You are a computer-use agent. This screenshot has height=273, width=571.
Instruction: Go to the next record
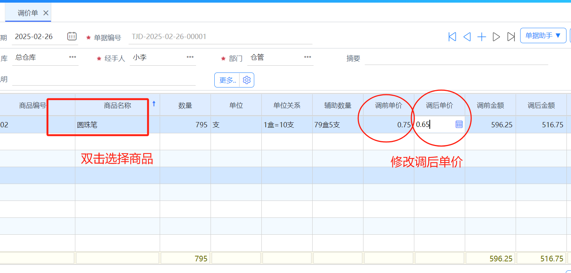[x=496, y=37]
